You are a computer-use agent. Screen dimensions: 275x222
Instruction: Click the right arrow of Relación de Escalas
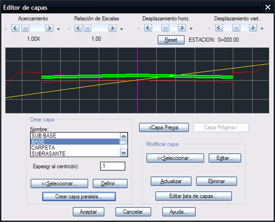(x=112, y=29)
